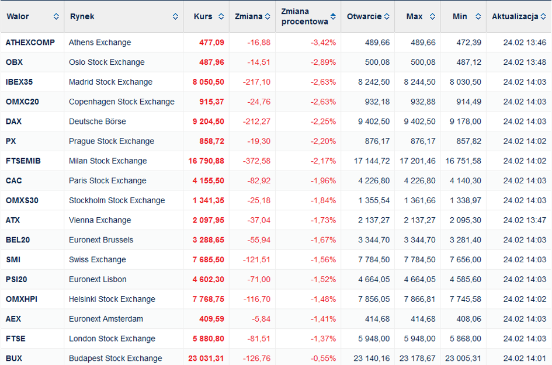The height and width of the screenshot is (365, 552).
Task: Click the OBX percentage change -2,89%
Action: click(x=323, y=62)
